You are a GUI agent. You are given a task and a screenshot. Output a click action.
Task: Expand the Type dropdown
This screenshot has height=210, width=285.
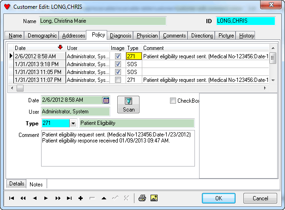73,124
